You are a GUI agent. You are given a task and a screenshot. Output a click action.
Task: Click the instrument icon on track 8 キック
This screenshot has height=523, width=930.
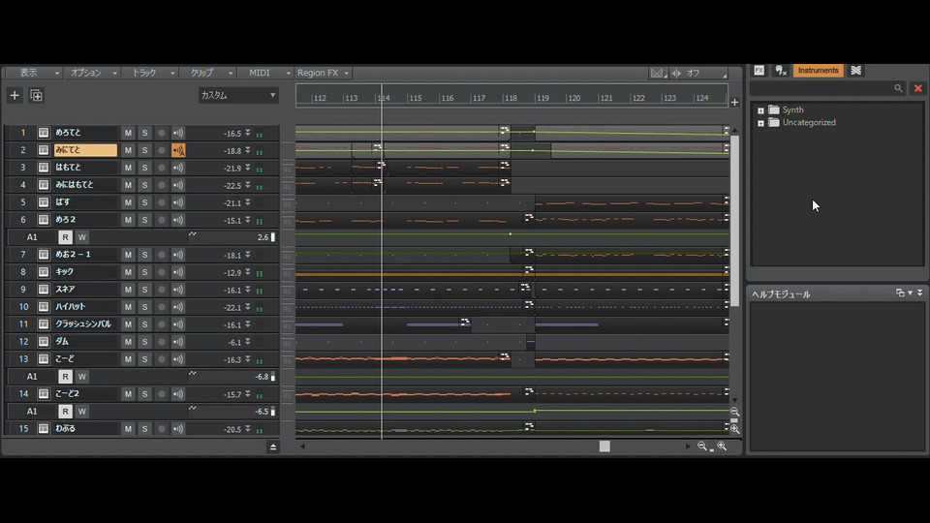44,272
